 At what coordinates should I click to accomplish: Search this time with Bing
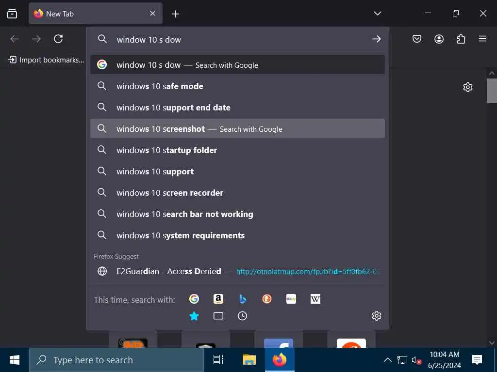243,299
